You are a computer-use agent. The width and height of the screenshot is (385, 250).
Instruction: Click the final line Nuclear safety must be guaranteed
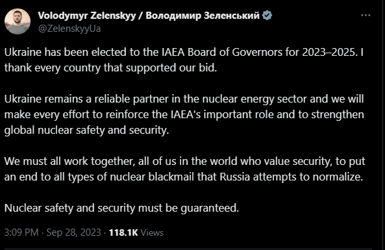121,208
